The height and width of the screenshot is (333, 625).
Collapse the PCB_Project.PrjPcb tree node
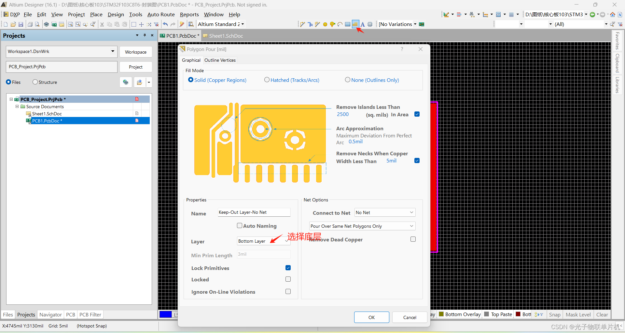point(11,99)
